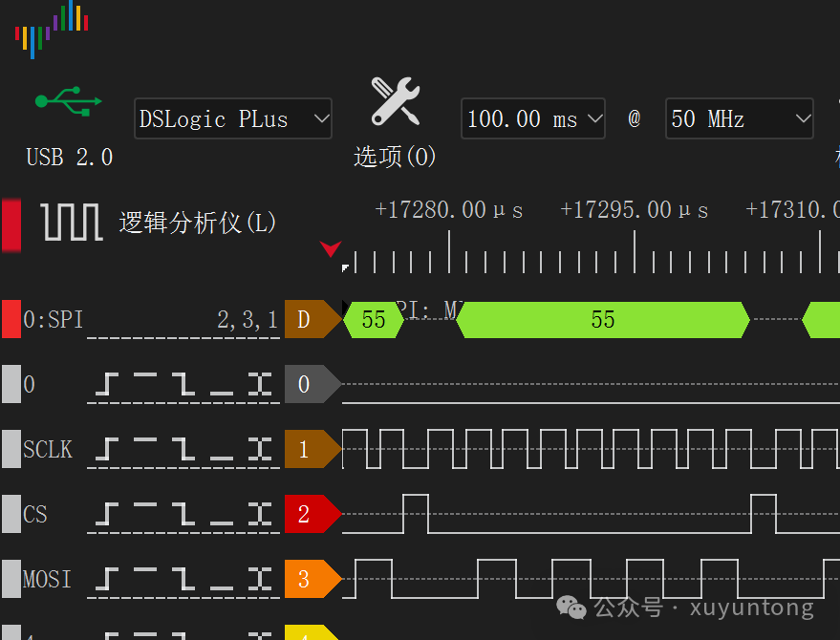Click the first short green 55 decoded byte
The image size is (840, 640).
[x=374, y=320]
